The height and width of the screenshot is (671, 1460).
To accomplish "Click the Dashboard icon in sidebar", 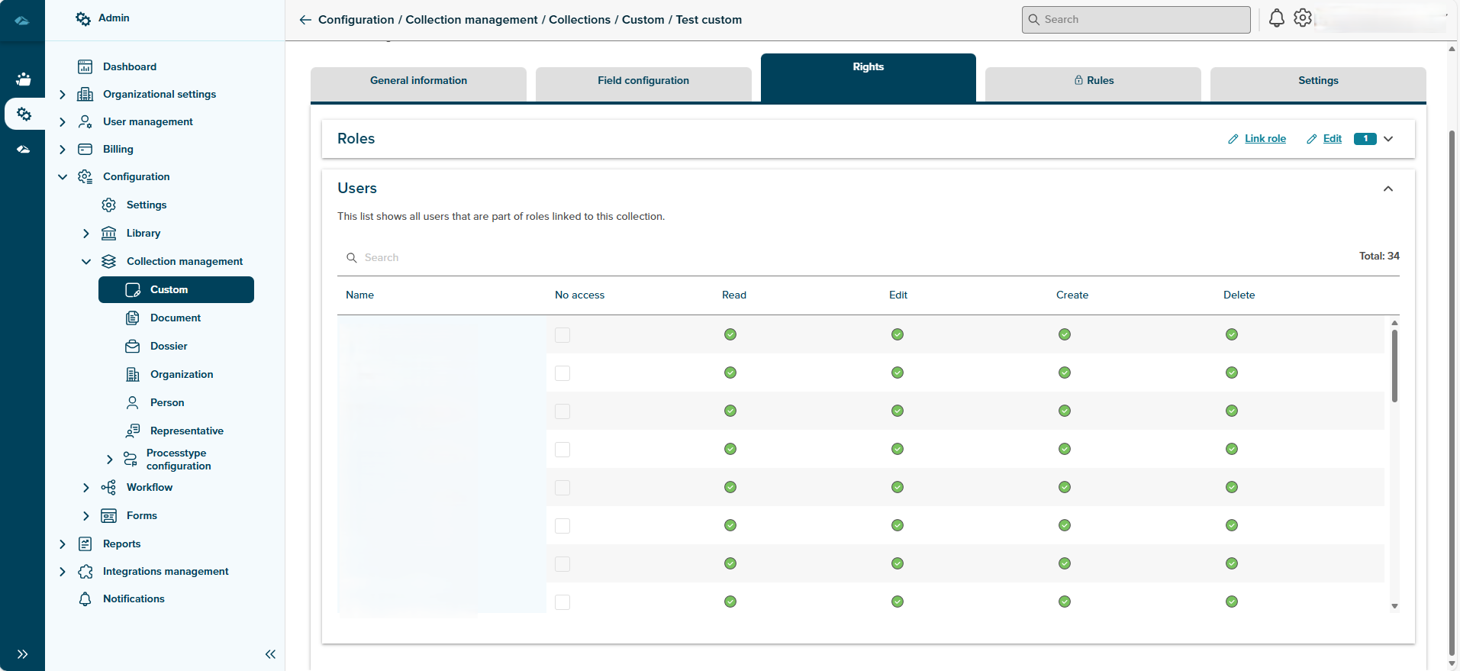I will click(x=85, y=67).
